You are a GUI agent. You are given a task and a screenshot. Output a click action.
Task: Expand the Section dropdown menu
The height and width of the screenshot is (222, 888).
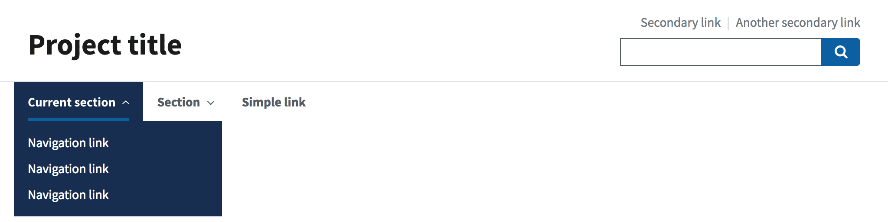(x=179, y=102)
